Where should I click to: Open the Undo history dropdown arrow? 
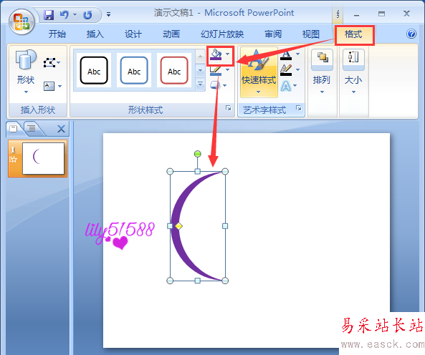click(75, 14)
